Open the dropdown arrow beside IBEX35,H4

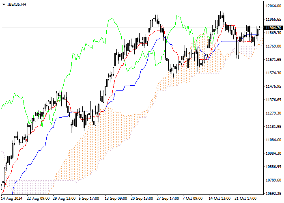(x=4, y=4)
